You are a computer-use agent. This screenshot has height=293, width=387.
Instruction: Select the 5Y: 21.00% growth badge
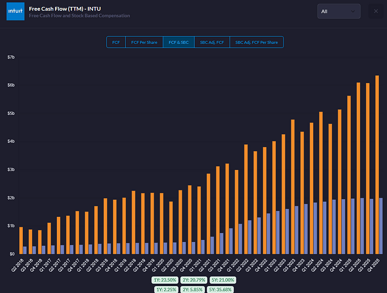[x=221, y=280]
